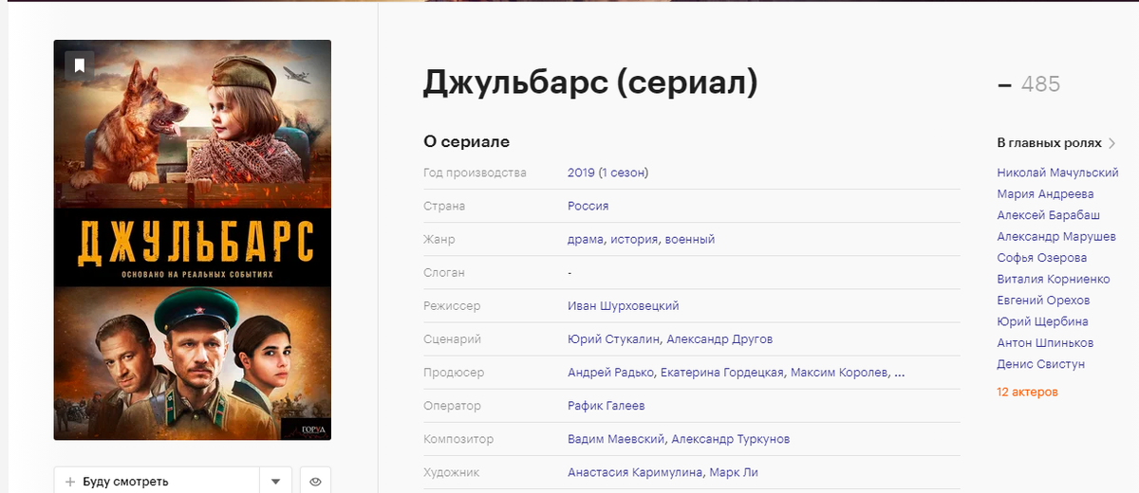Viewport: 1139px width, 493px height.
Task: Open actor Антон Шпиньков
Action: pyautogui.click(x=1045, y=343)
